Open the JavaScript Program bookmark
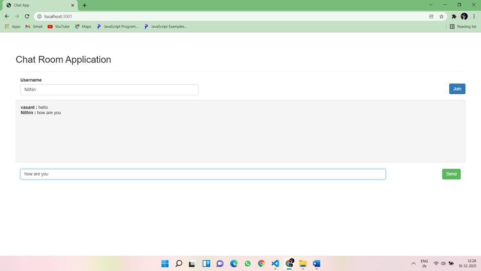 (118, 27)
